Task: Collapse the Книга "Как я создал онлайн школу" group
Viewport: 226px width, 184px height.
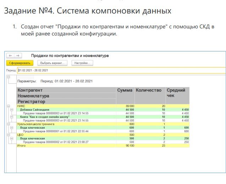Action: tap(12, 117)
